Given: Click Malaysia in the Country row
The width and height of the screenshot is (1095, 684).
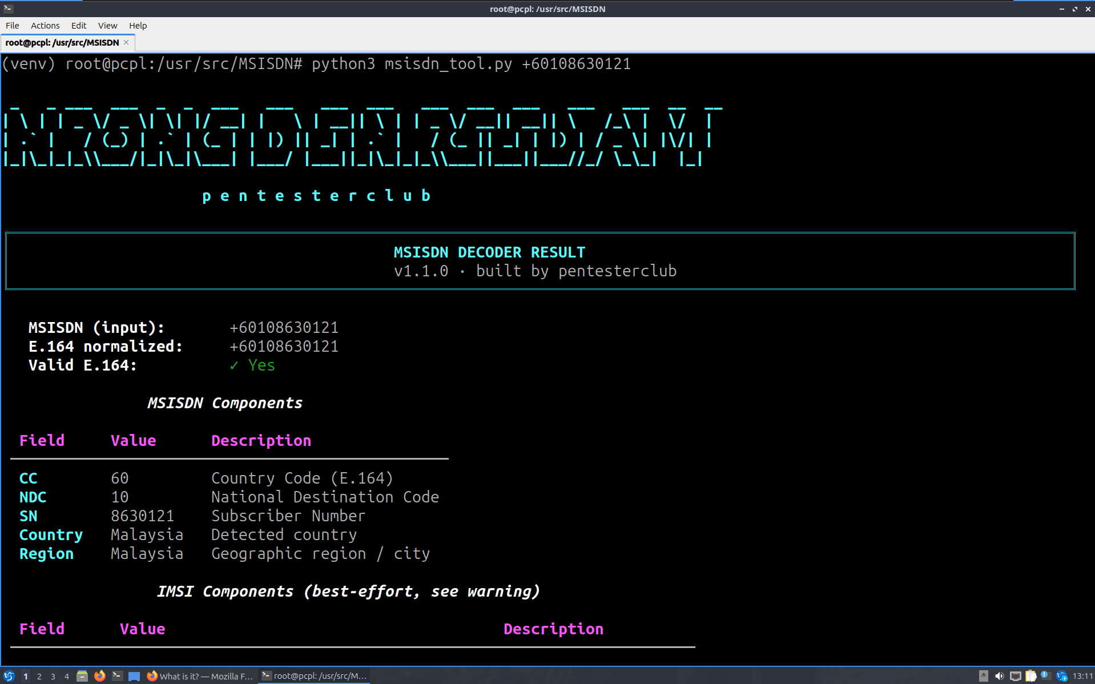Looking at the screenshot, I should pos(147,535).
